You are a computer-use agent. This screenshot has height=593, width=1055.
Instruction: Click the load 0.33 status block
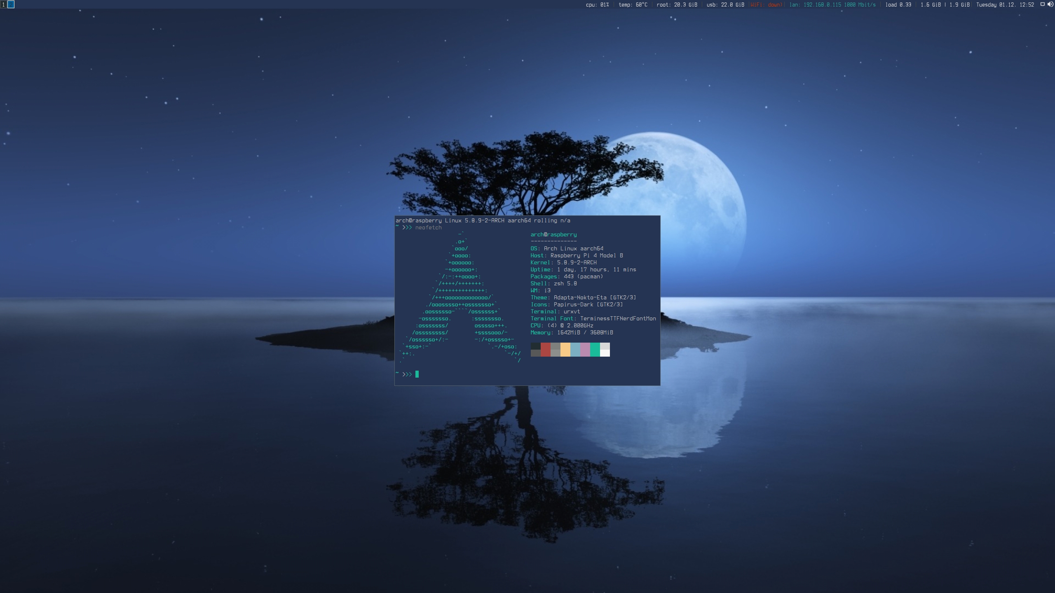[x=898, y=5]
